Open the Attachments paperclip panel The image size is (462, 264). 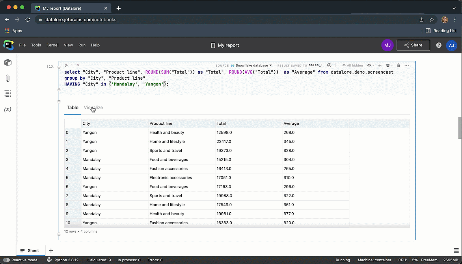pyautogui.click(x=8, y=78)
